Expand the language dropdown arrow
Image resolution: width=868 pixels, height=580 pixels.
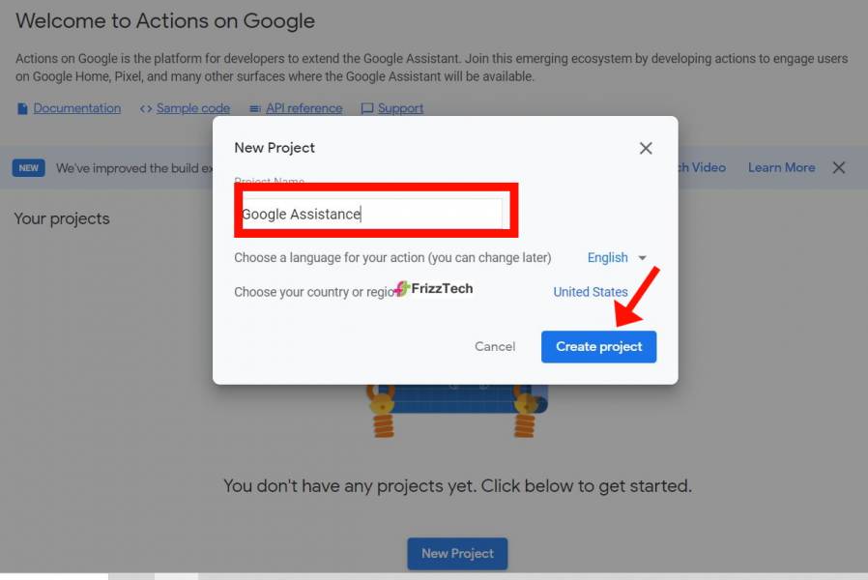642,258
